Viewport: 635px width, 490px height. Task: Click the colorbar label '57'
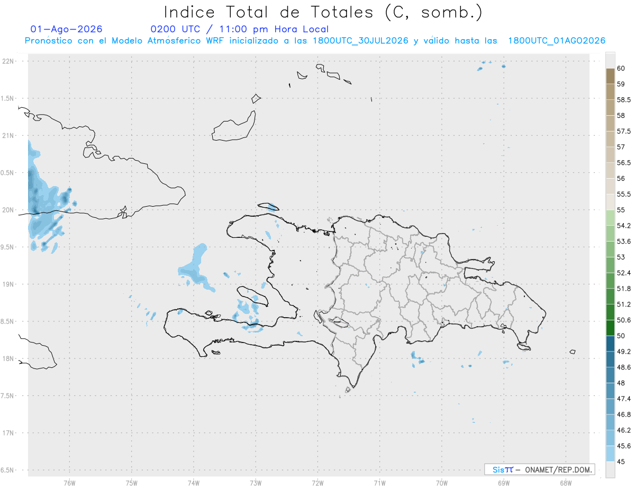(x=621, y=147)
